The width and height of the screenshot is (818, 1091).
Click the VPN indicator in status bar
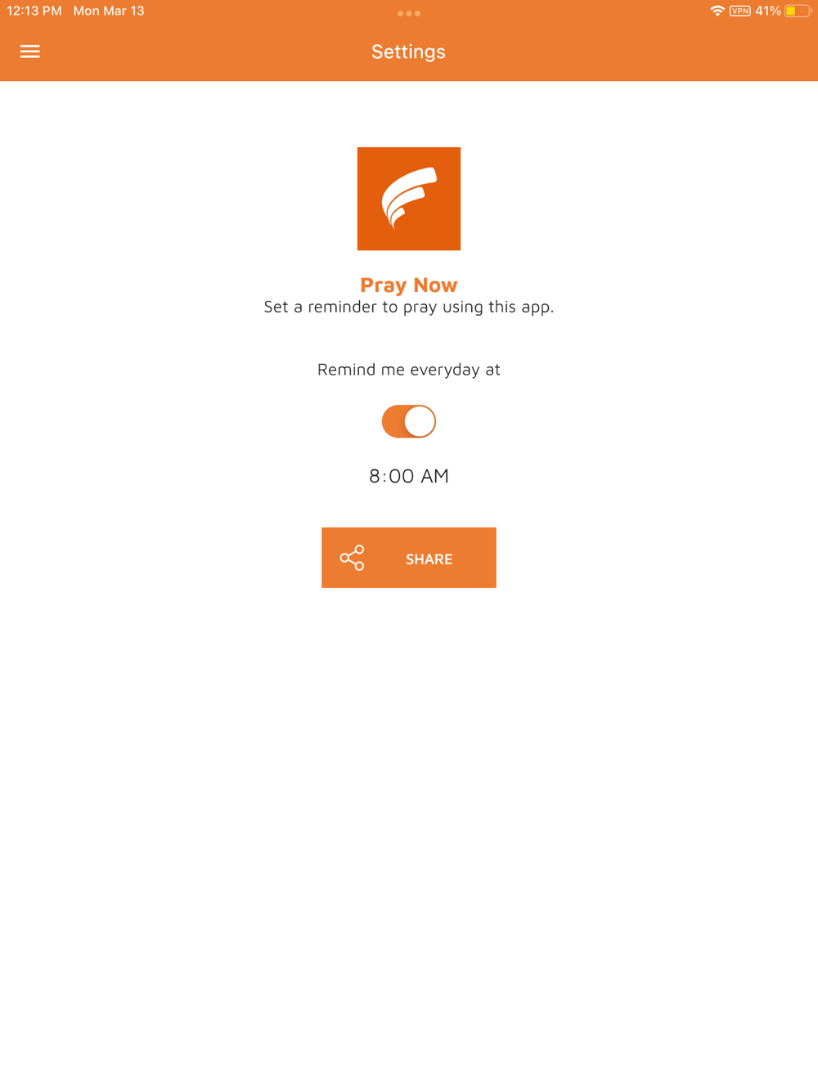tap(740, 11)
